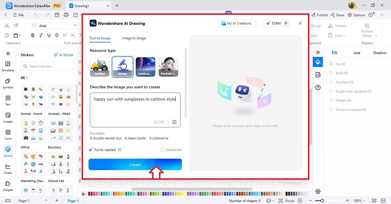Open the page settings document icon
Image resolution: width=391 pixels, height=204 pixels.
click(x=318, y=75)
